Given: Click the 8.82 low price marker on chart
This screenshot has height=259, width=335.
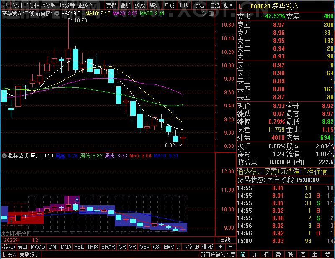Looking at the screenshot, I should tap(170, 145).
